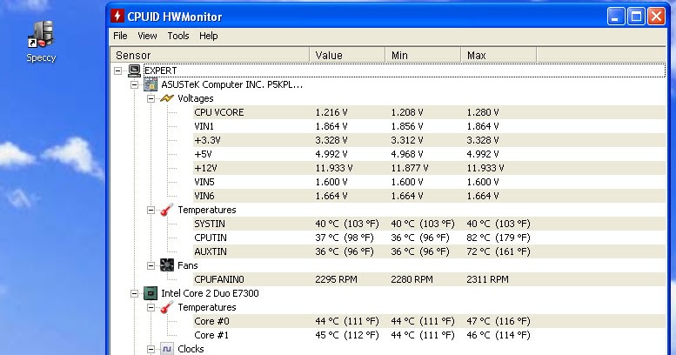The height and width of the screenshot is (355, 676).
Task: Collapse the Clocks section
Action: click(151, 349)
